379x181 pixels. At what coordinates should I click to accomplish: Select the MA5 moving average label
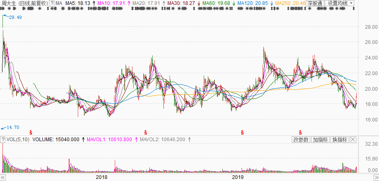[79, 3]
